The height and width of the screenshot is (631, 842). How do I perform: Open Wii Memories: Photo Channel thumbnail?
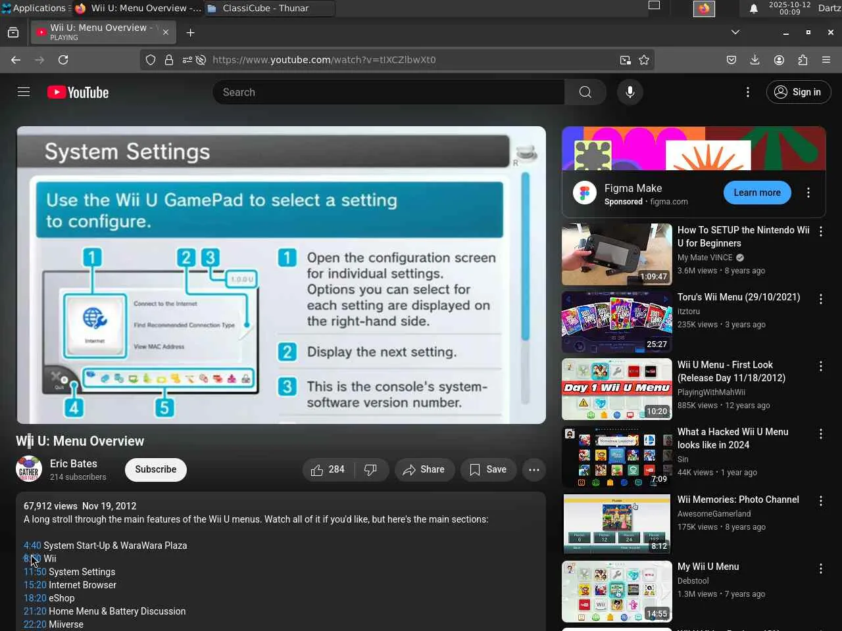pos(617,524)
